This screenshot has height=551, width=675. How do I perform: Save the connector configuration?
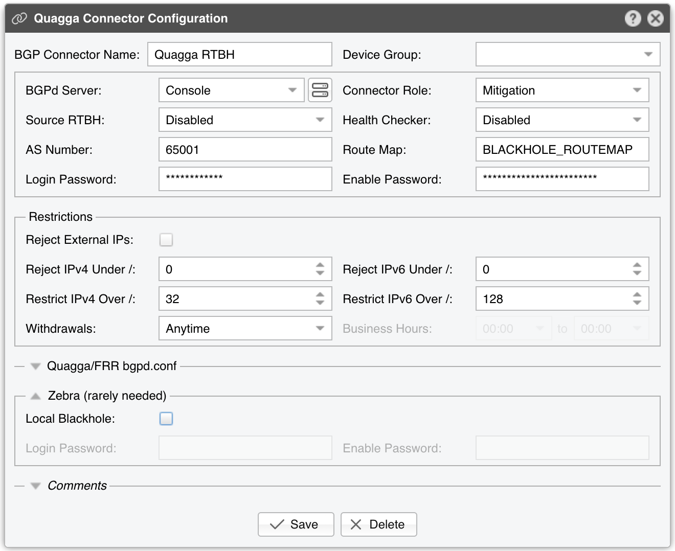click(296, 524)
